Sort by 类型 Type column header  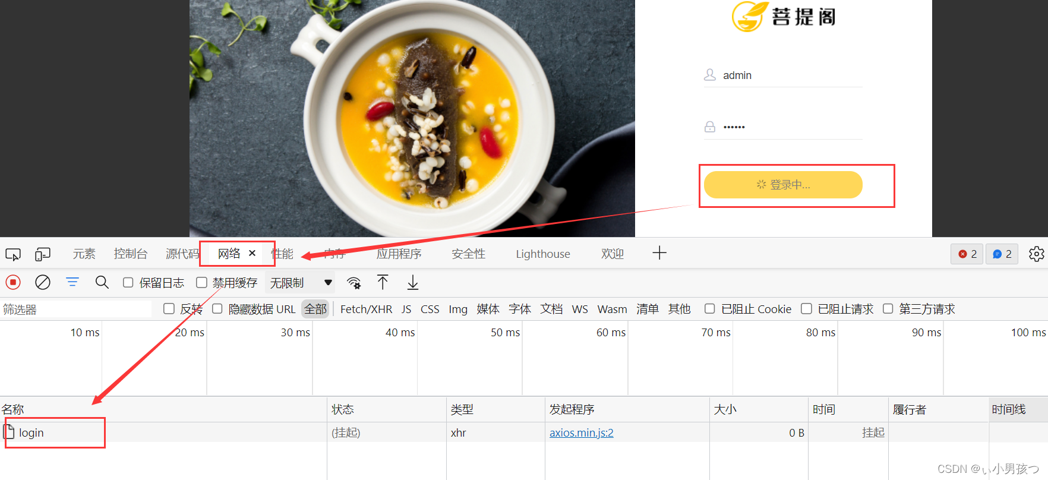click(x=495, y=409)
